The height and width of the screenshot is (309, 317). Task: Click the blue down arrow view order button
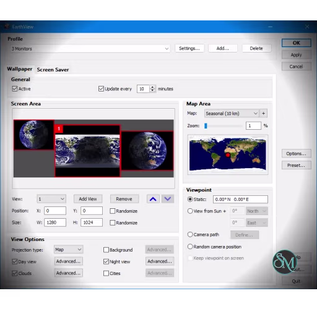(168, 199)
